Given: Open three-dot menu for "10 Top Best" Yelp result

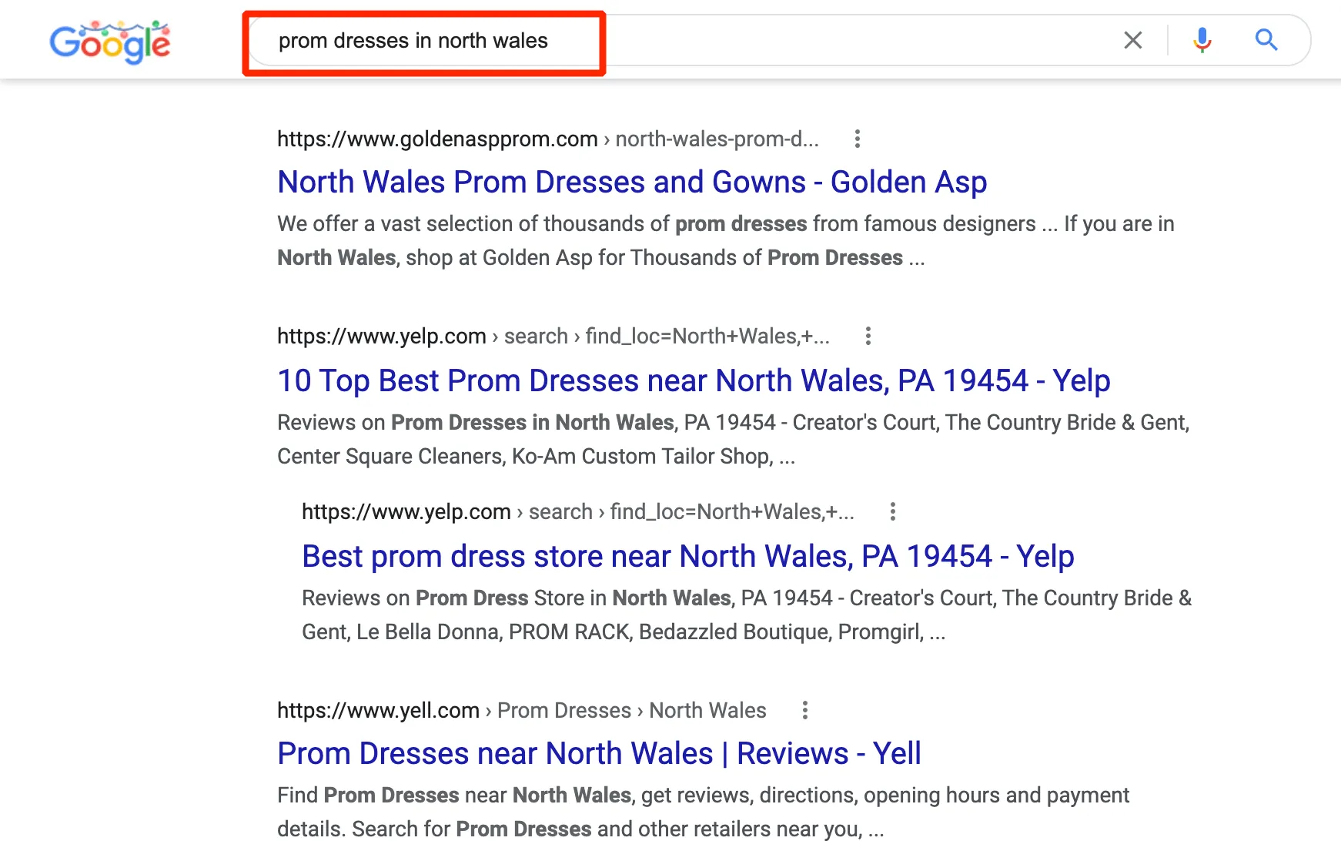Looking at the screenshot, I should point(868,337).
